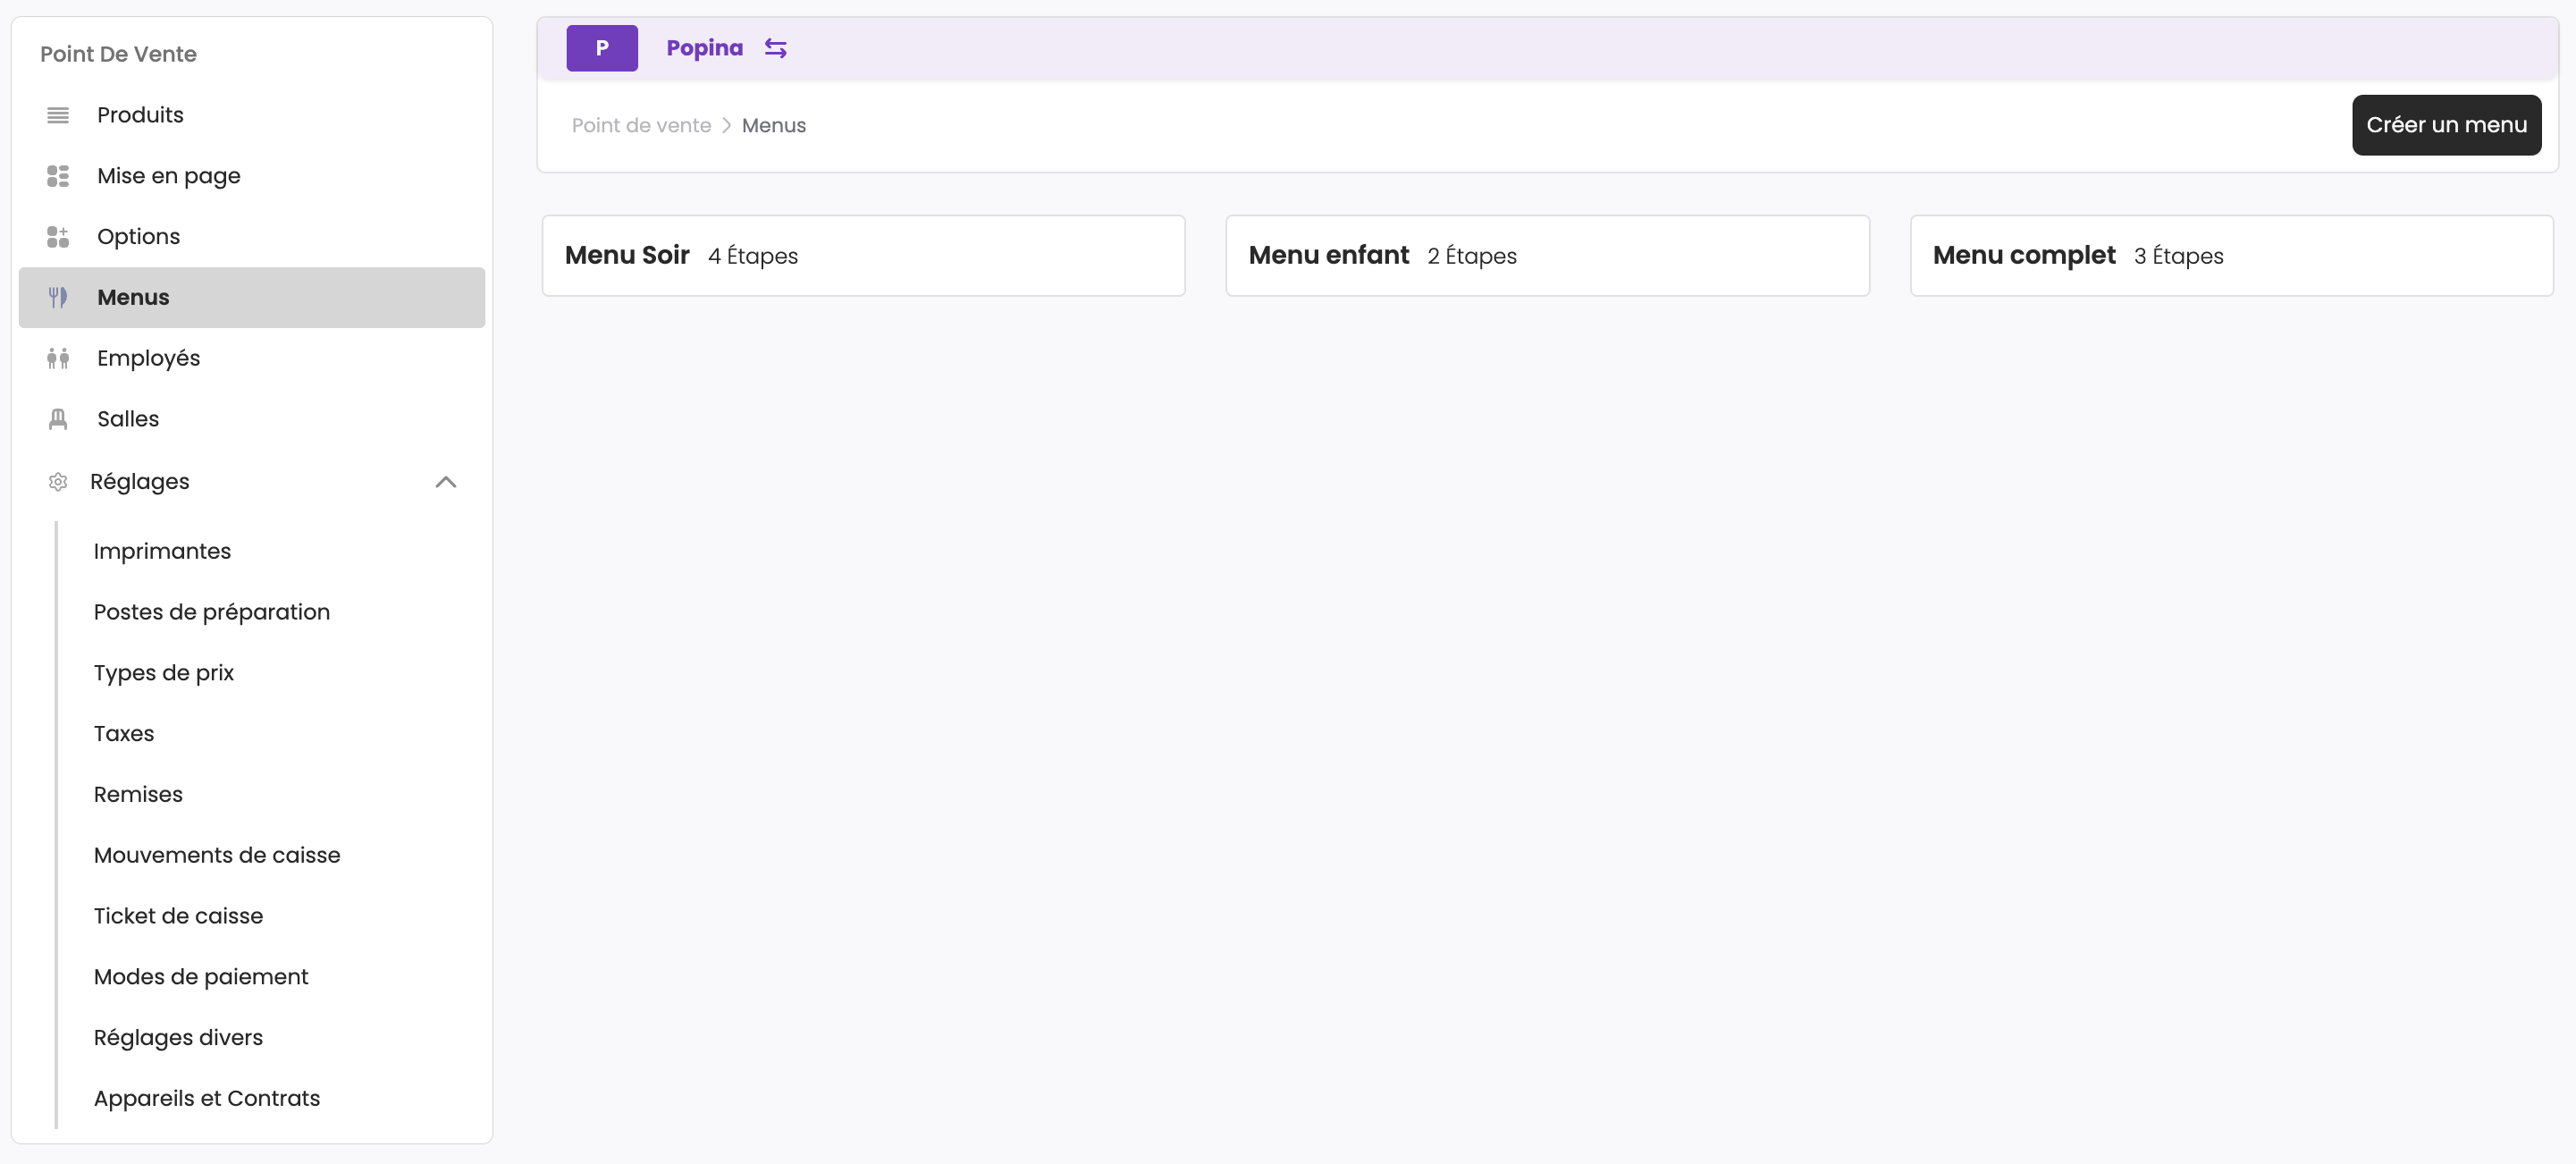Click the purple P logo badge
Screen dimensions: 2576x1164
click(602, 48)
